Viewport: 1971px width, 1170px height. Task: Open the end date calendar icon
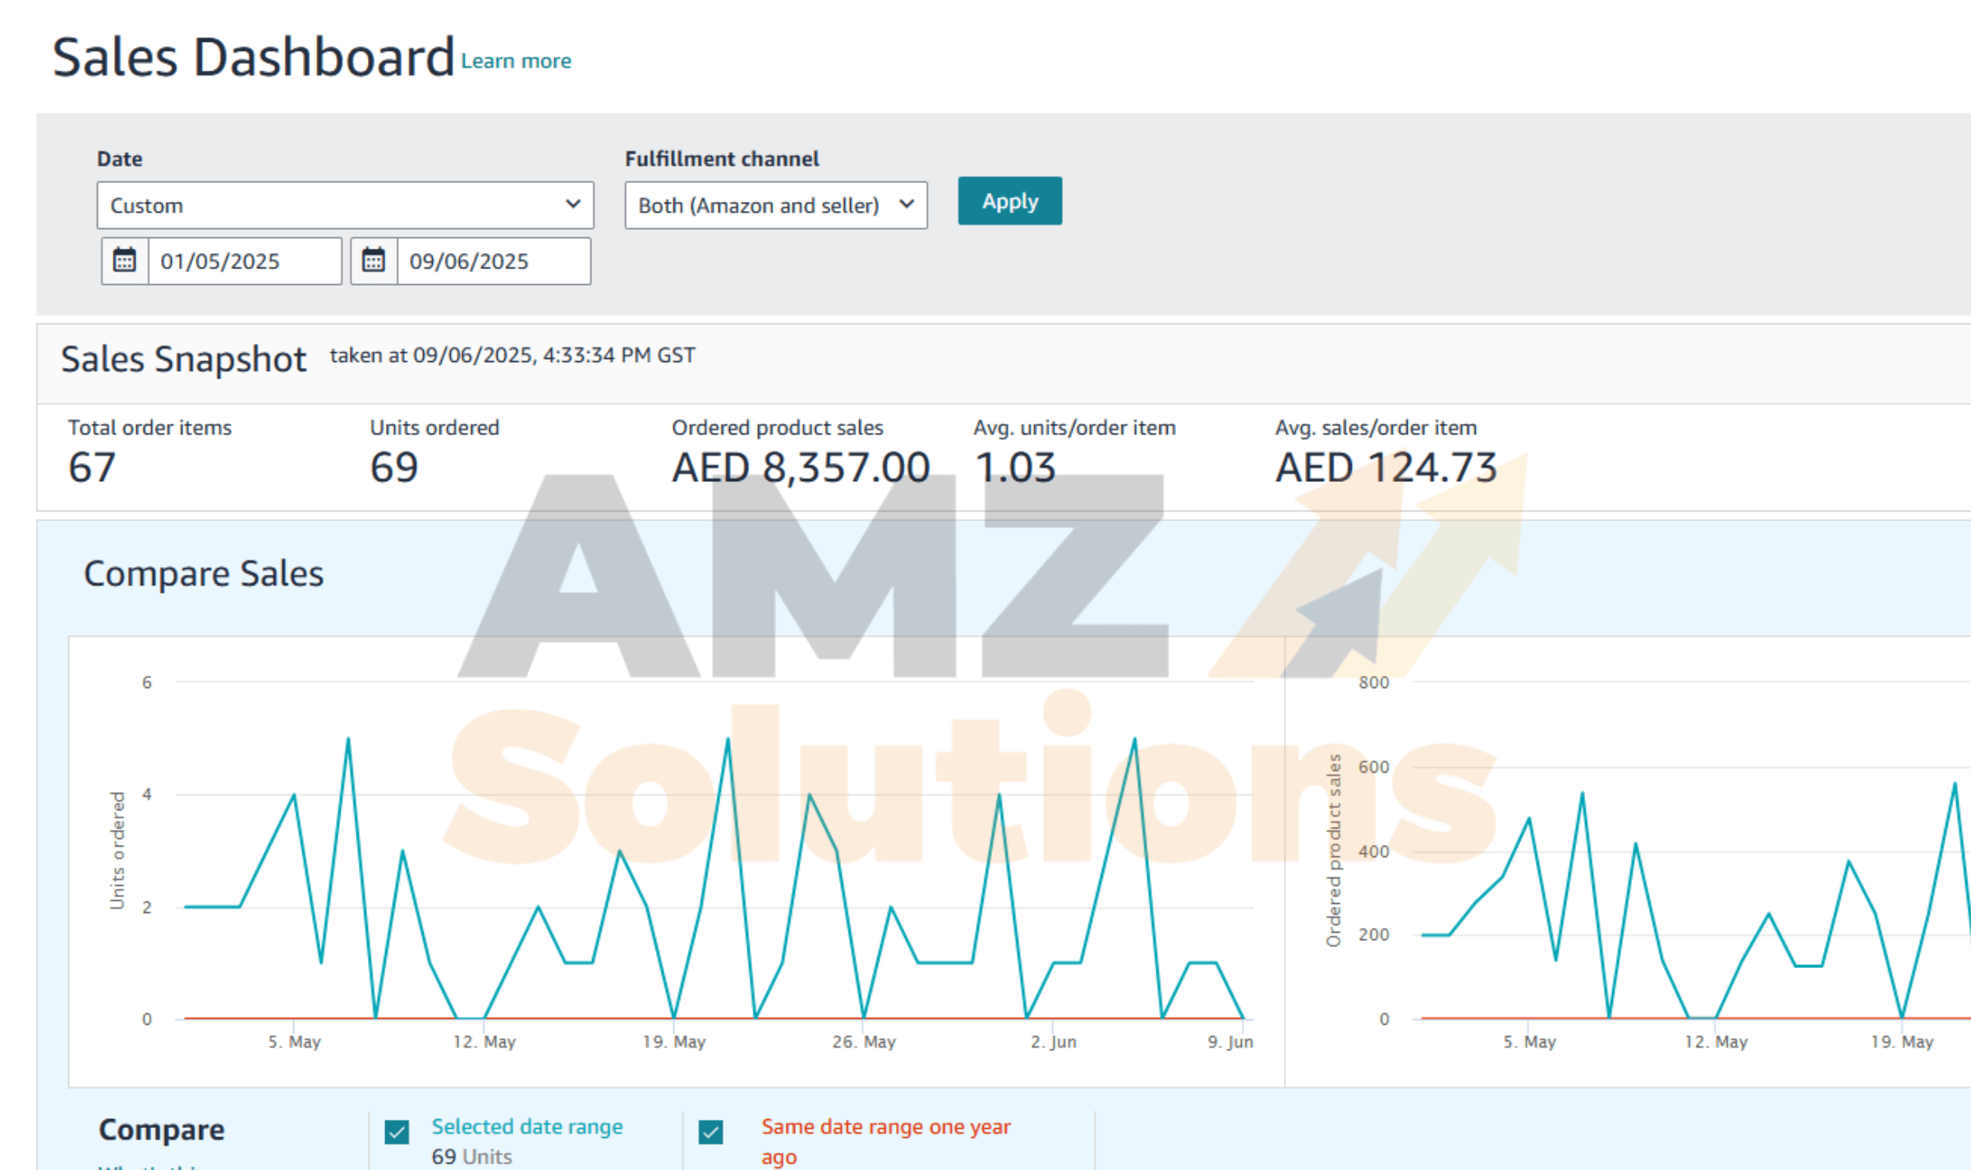click(374, 261)
